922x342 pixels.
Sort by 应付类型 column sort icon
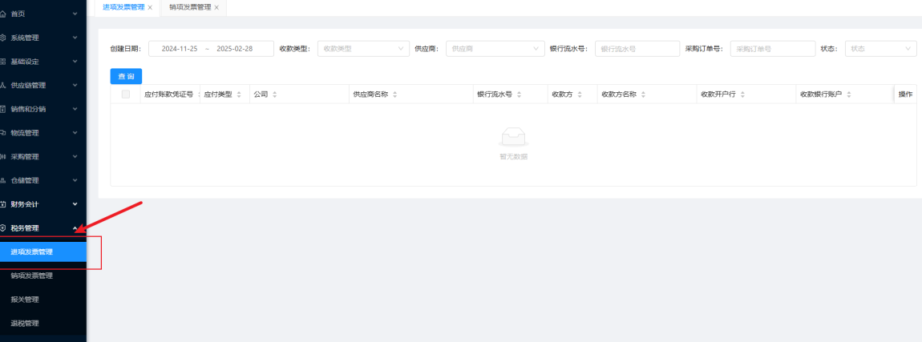pos(239,95)
